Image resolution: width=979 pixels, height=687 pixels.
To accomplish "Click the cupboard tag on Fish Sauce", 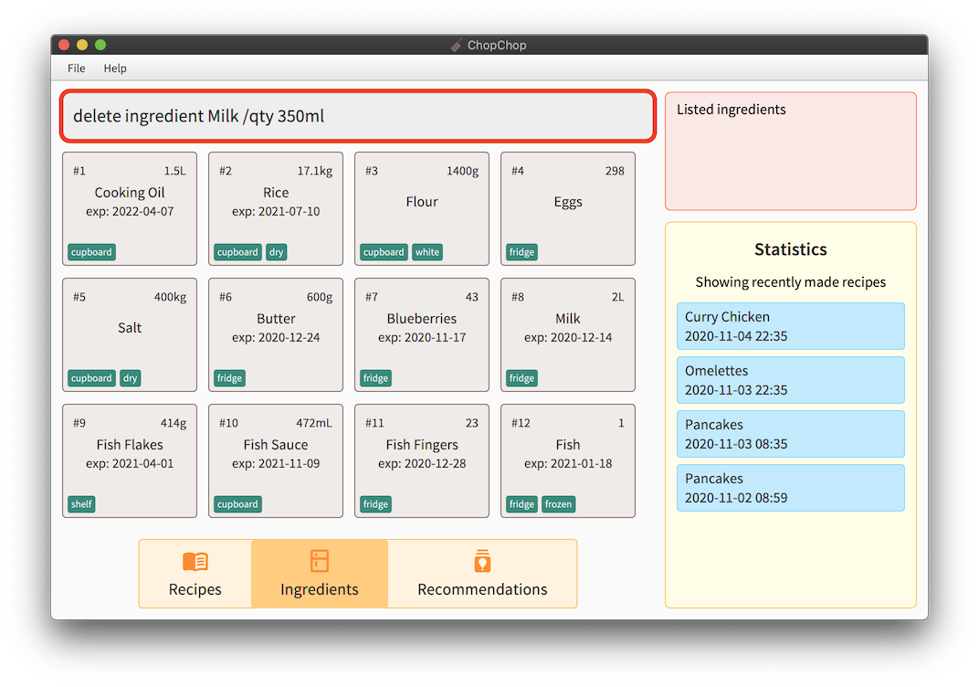I will (237, 504).
